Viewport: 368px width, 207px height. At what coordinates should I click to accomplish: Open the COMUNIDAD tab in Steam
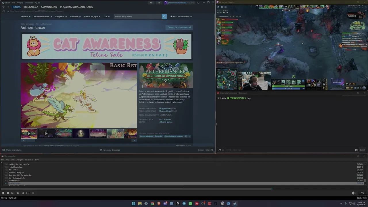click(x=49, y=7)
